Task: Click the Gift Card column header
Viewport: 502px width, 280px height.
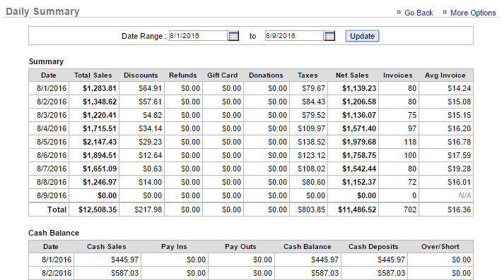Action: click(223, 75)
